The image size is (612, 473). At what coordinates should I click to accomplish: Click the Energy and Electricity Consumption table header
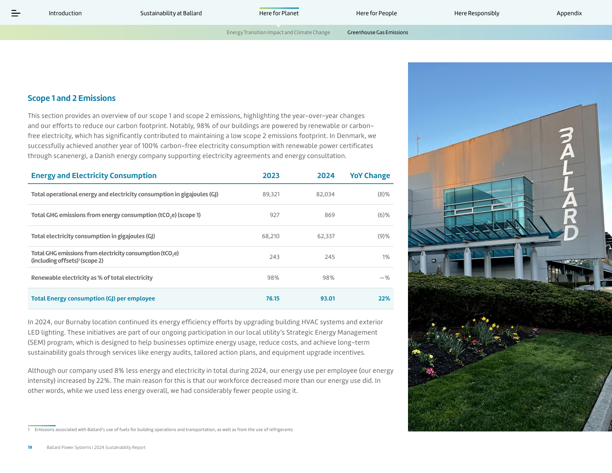94,175
